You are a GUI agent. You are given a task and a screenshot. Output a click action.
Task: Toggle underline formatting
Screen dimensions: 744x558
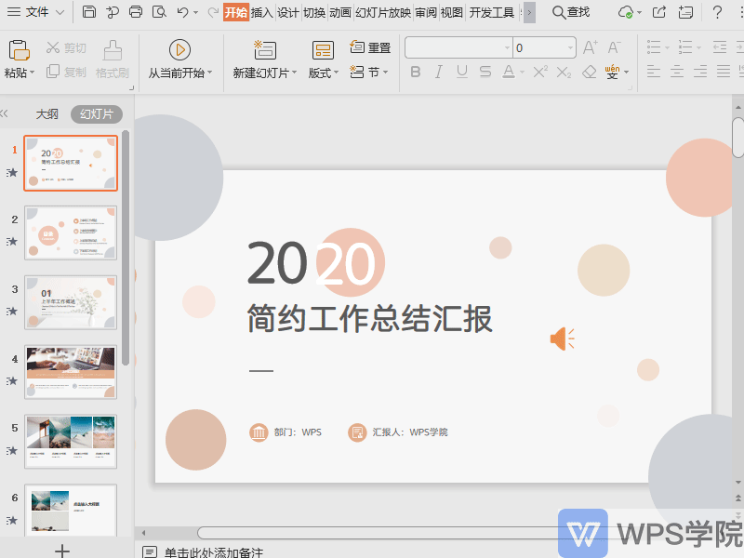pos(462,72)
